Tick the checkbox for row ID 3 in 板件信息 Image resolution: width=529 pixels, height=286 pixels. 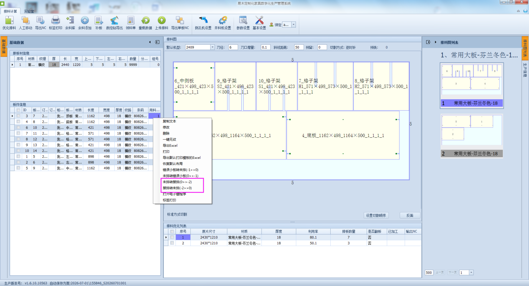19,116
